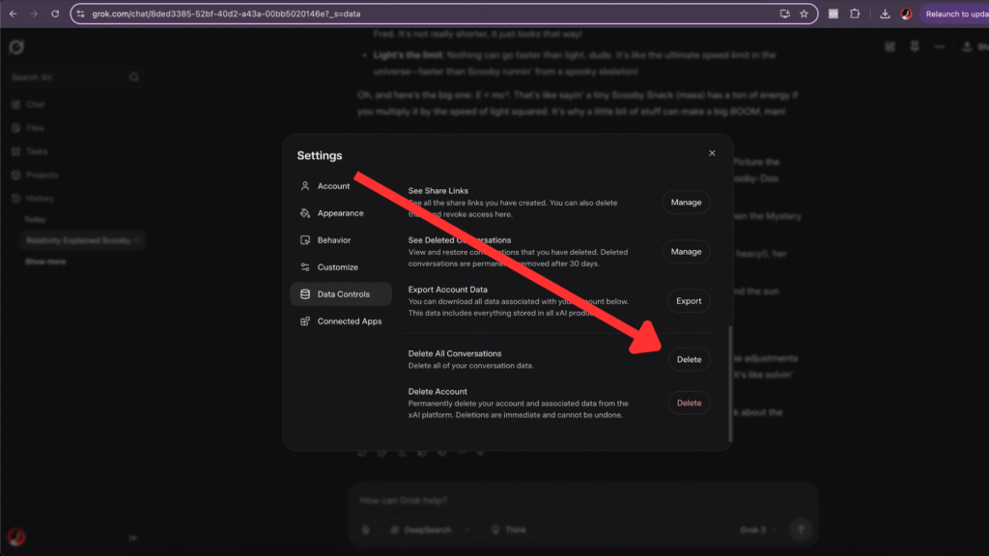Open the Grok 3 model dropdown
The image size is (989, 556).
point(757,530)
